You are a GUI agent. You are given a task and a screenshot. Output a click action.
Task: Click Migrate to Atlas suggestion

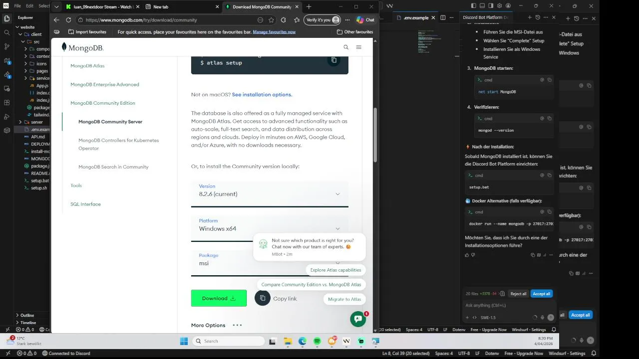[344, 299]
